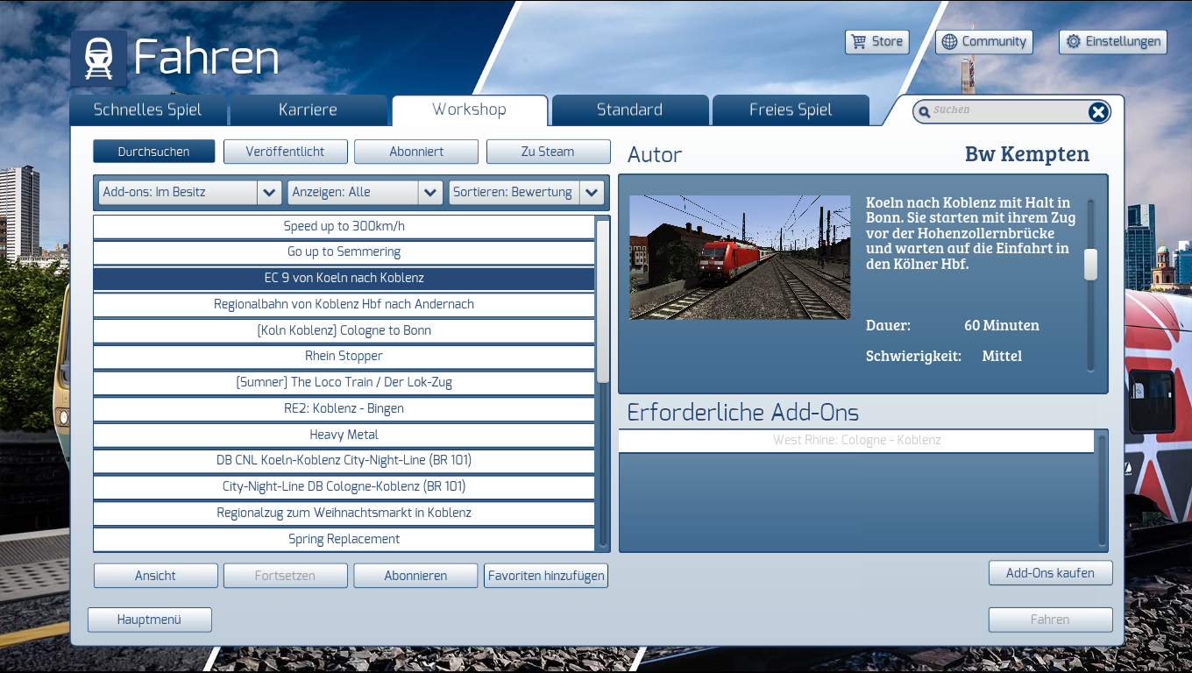Return via the Hauptmenü button
The image size is (1192, 673).
149,620
